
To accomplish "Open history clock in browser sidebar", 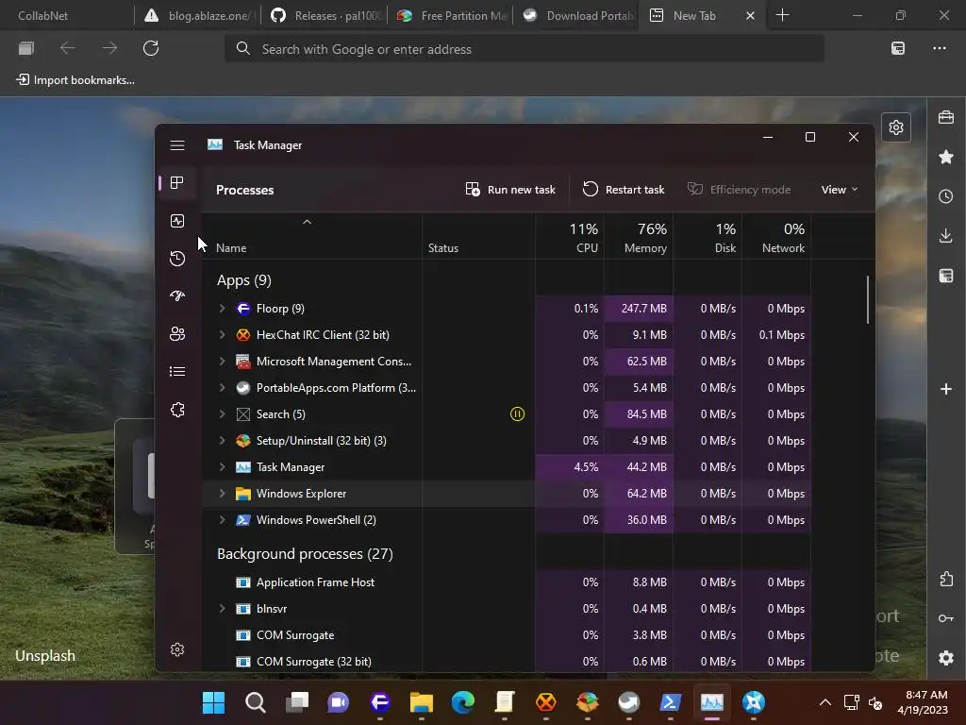I will tap(946, 196).
